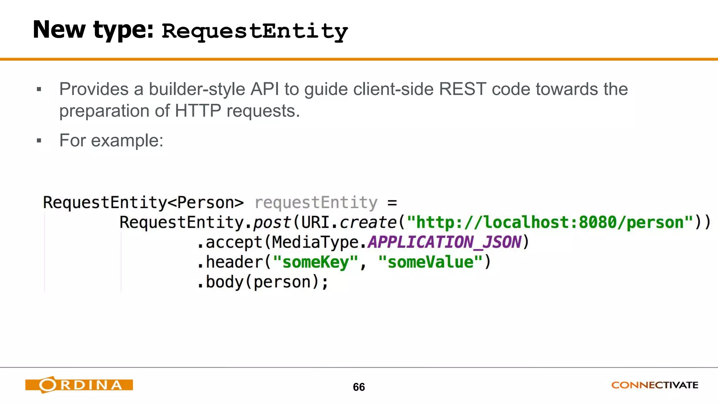Click the 'For example:' bullet text
The width and height of the screenshot is (718, 404).
pos(111,141)
